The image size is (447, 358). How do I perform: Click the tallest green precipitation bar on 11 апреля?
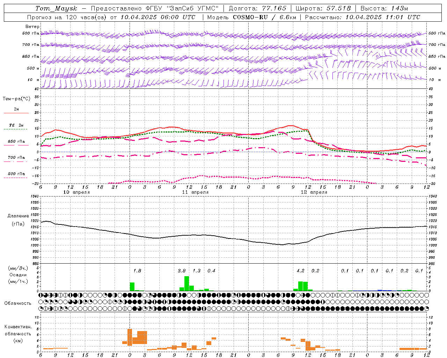(187, 284)
